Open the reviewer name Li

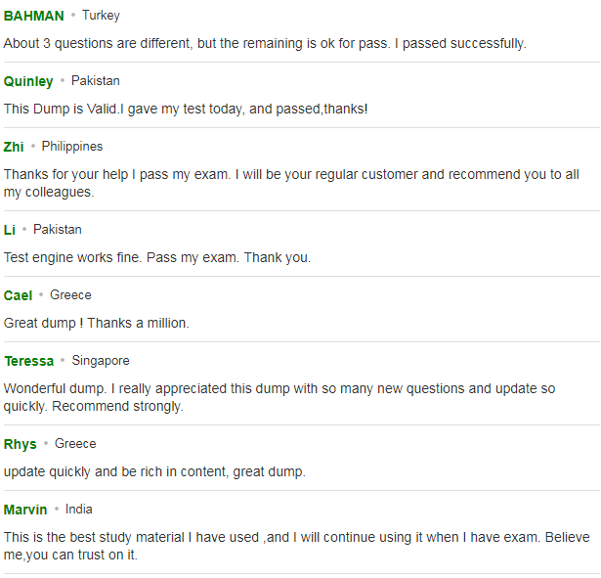(x=10, y=230)
